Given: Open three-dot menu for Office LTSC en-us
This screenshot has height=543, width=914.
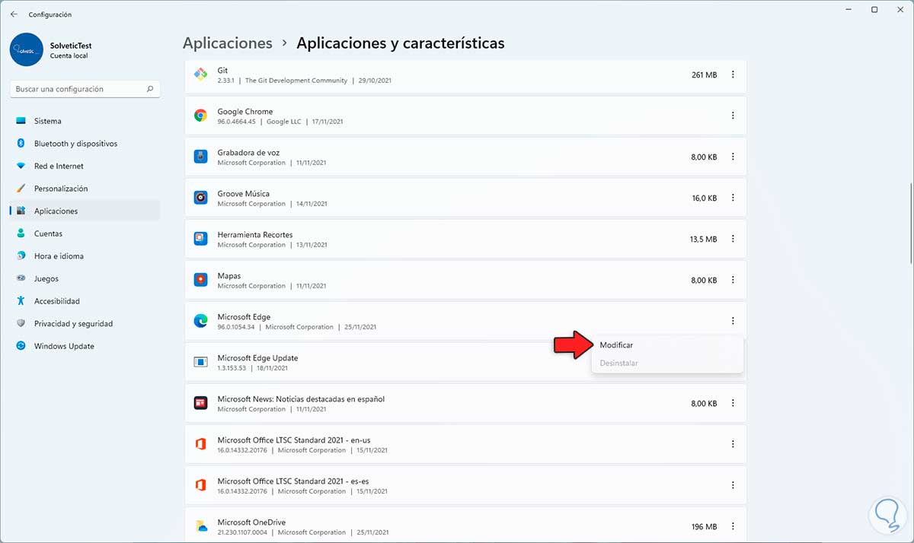Looking at the screenshot, I should tap(733, 444).
